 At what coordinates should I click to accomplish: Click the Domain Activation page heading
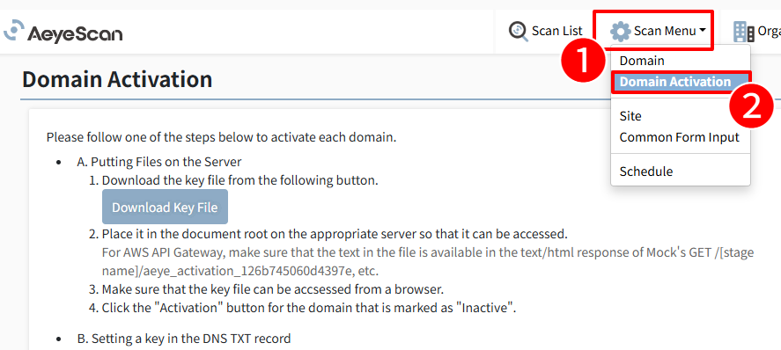(117, 79)
